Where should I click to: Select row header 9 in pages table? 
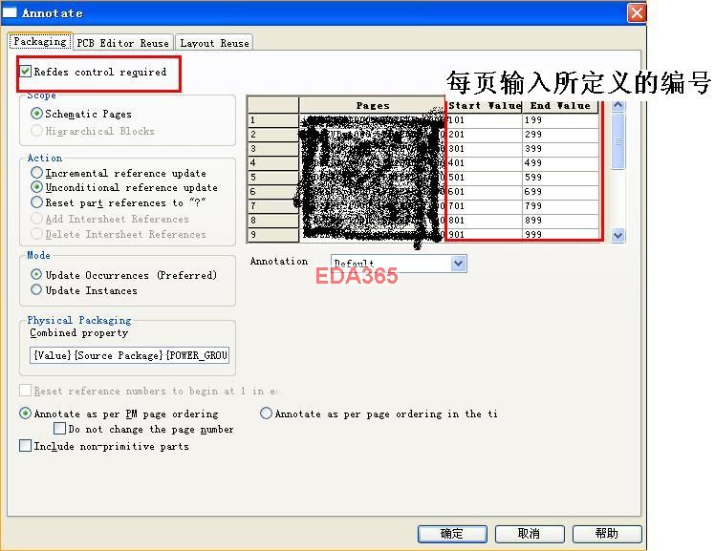click(273, 234)
